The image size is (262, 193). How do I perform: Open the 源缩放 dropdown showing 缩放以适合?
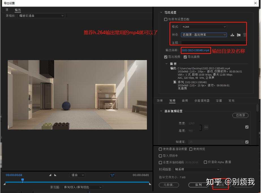[x=41, y=16]
